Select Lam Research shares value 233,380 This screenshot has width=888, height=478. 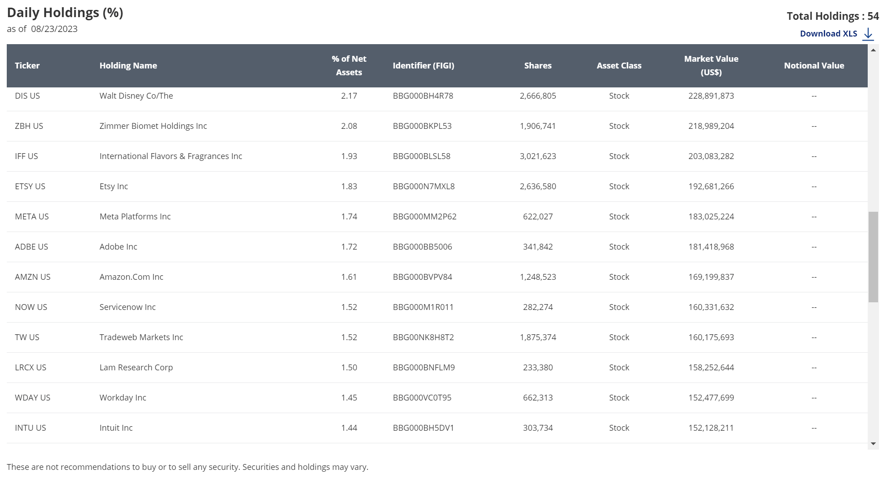pyautogui.click(x=538, y=368)
